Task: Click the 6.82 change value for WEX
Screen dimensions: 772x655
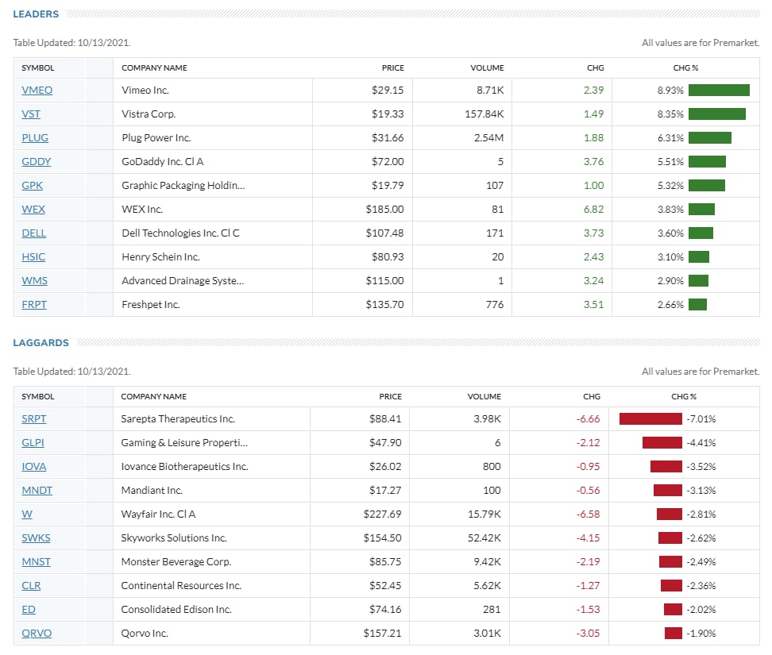Action: click(594, 209)
